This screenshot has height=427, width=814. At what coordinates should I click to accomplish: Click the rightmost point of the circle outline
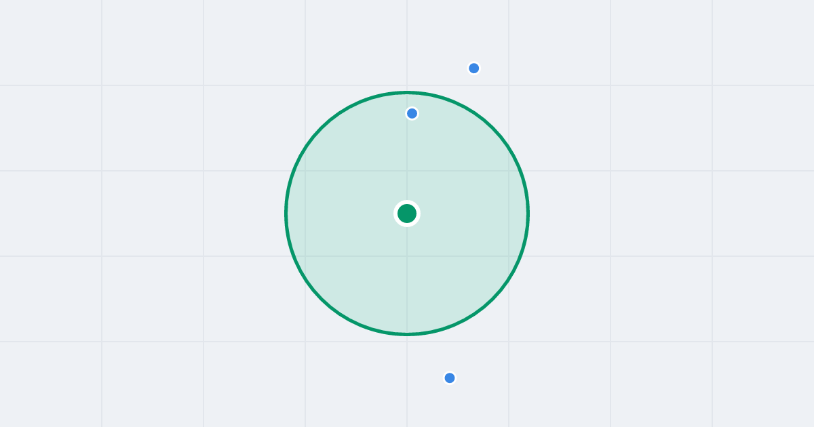(528, 213)
